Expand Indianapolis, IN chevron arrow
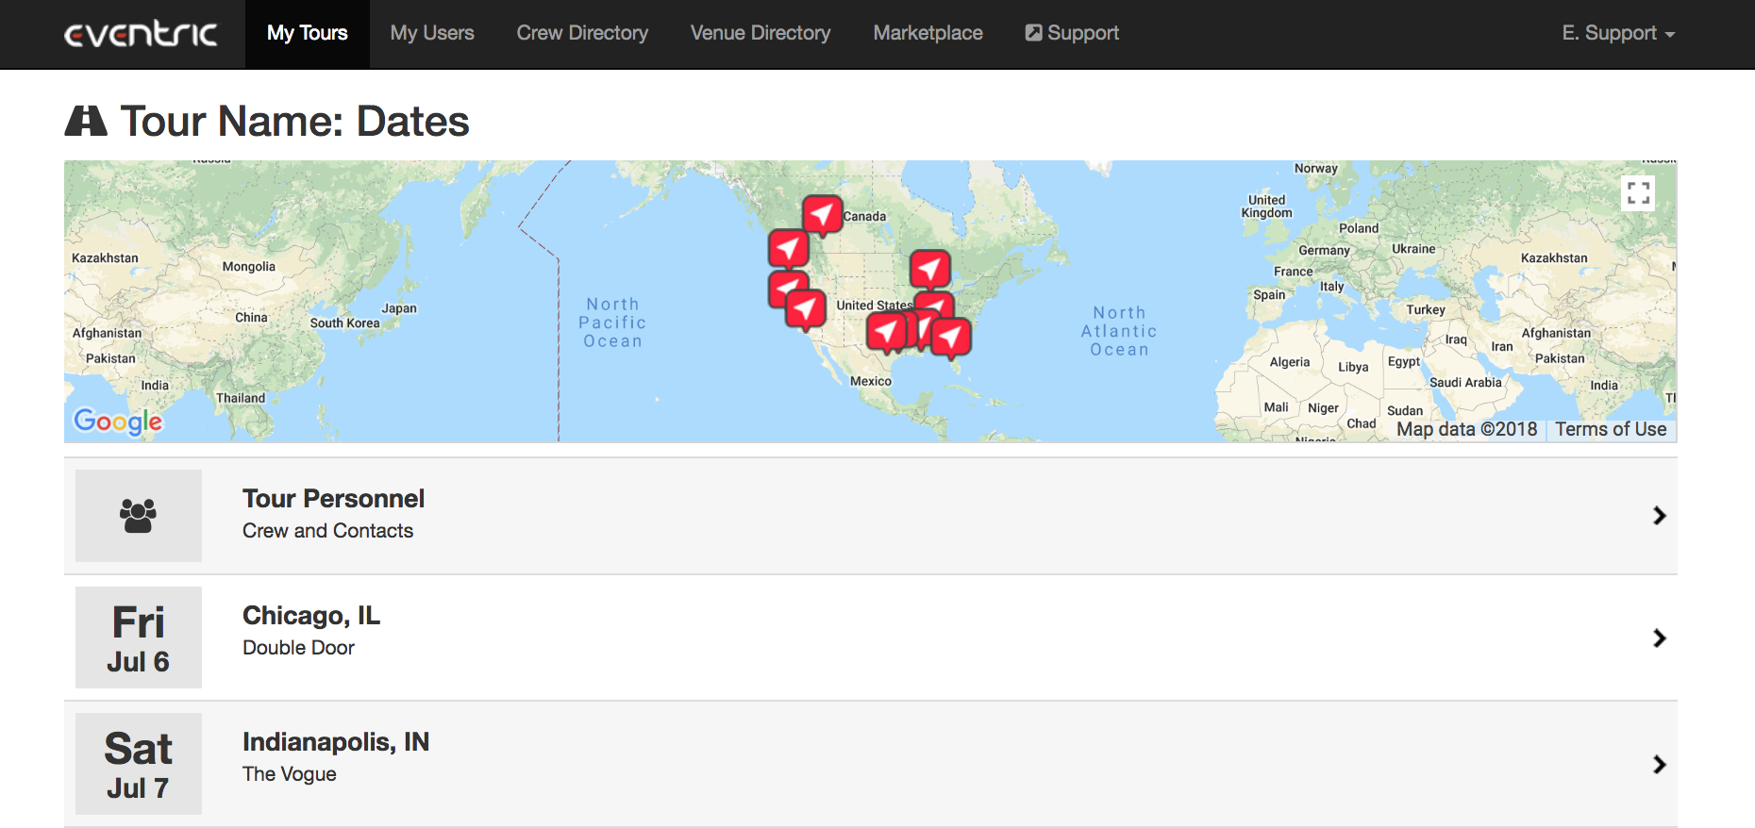Image resolution: width=1755 pixels, height=828 pixels. click(1660, 765)
